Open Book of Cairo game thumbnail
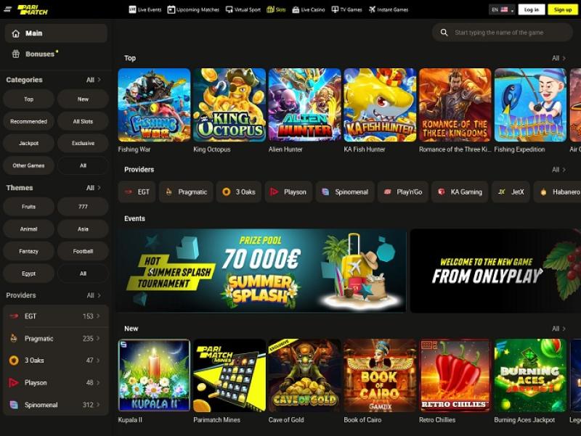The image size is (581, 436). 380,376
